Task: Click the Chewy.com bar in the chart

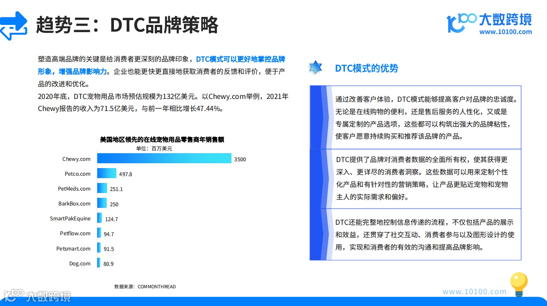Action: (x=164, y=158)
